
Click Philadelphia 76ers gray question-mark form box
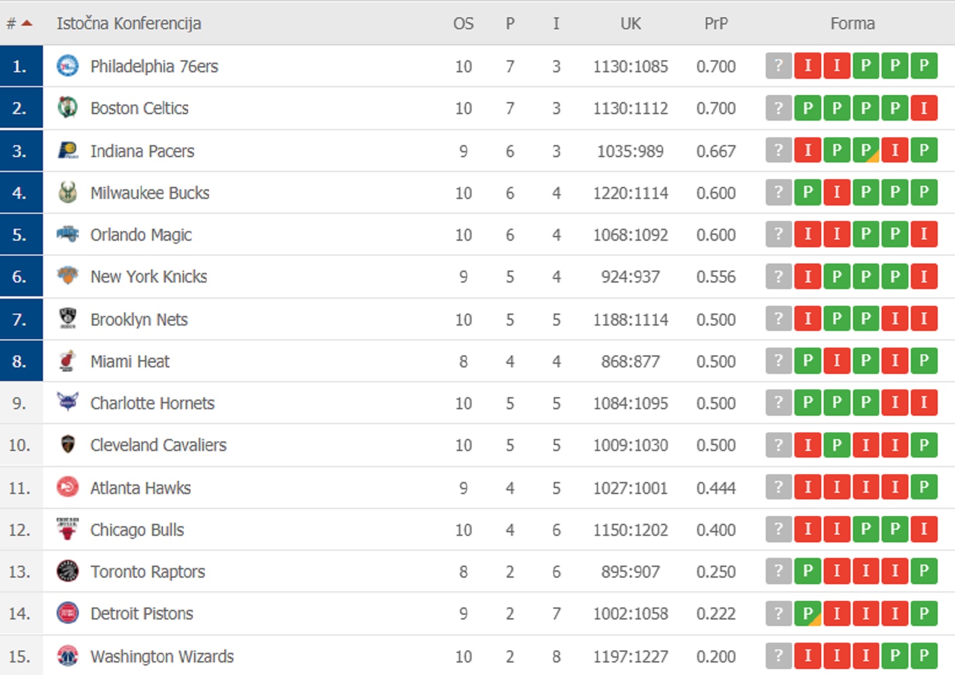[x=778, y=66]
